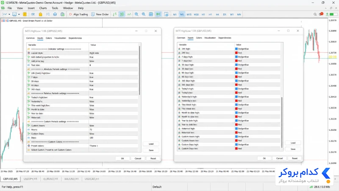Click the green globe toolbar icon

62,14
